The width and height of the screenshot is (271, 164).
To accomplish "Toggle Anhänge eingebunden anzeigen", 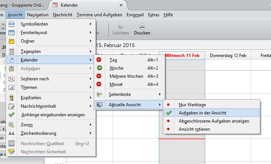I will coord(53,115).
